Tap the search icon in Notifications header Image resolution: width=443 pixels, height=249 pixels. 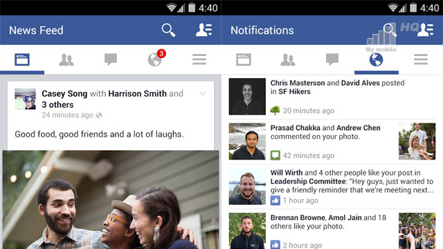tap(390, 30)
